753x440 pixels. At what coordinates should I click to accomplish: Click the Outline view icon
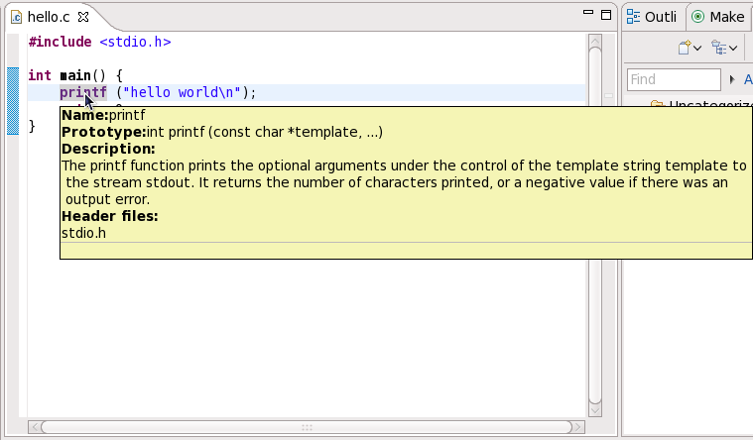pyautogui.click(x=633, y=17)
